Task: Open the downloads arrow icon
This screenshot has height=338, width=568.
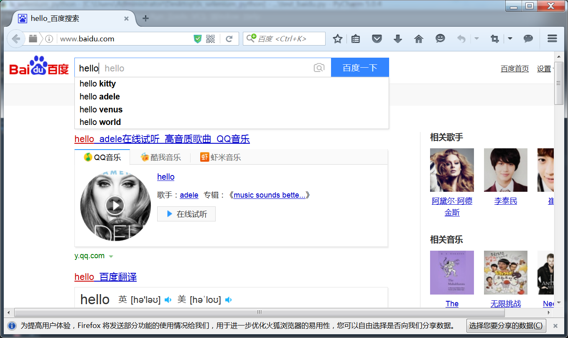Action: [x=398, y=39]
